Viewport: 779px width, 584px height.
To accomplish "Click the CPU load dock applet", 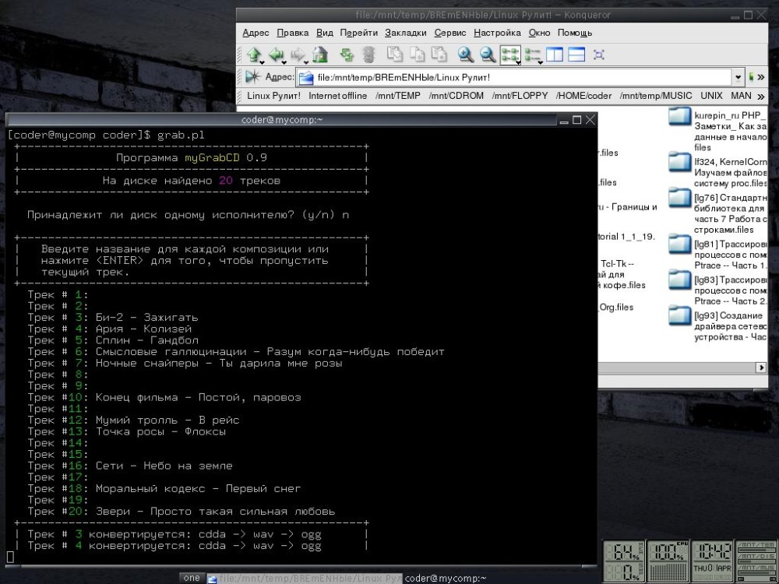I will click(668, 561).
